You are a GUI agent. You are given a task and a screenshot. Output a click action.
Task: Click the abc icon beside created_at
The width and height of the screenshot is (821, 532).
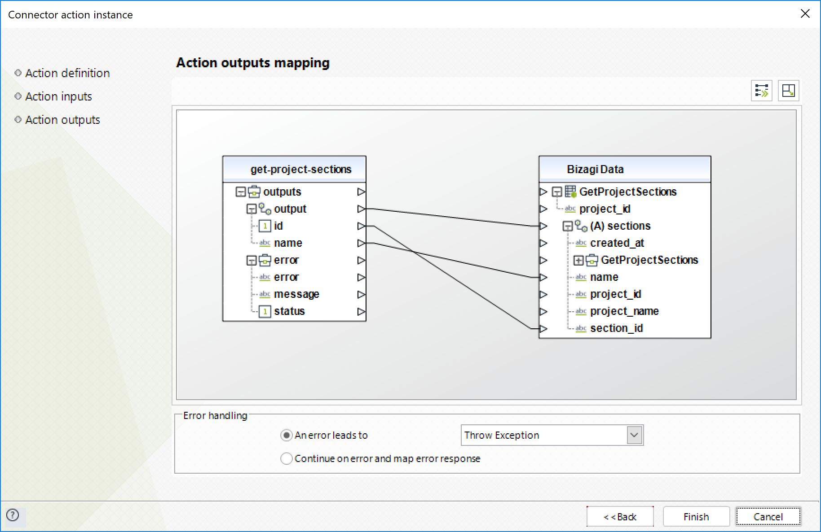[581, 243]
